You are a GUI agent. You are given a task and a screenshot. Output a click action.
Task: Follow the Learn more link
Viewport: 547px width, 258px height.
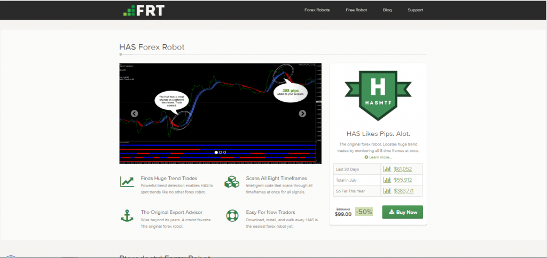tap(380, 157)
